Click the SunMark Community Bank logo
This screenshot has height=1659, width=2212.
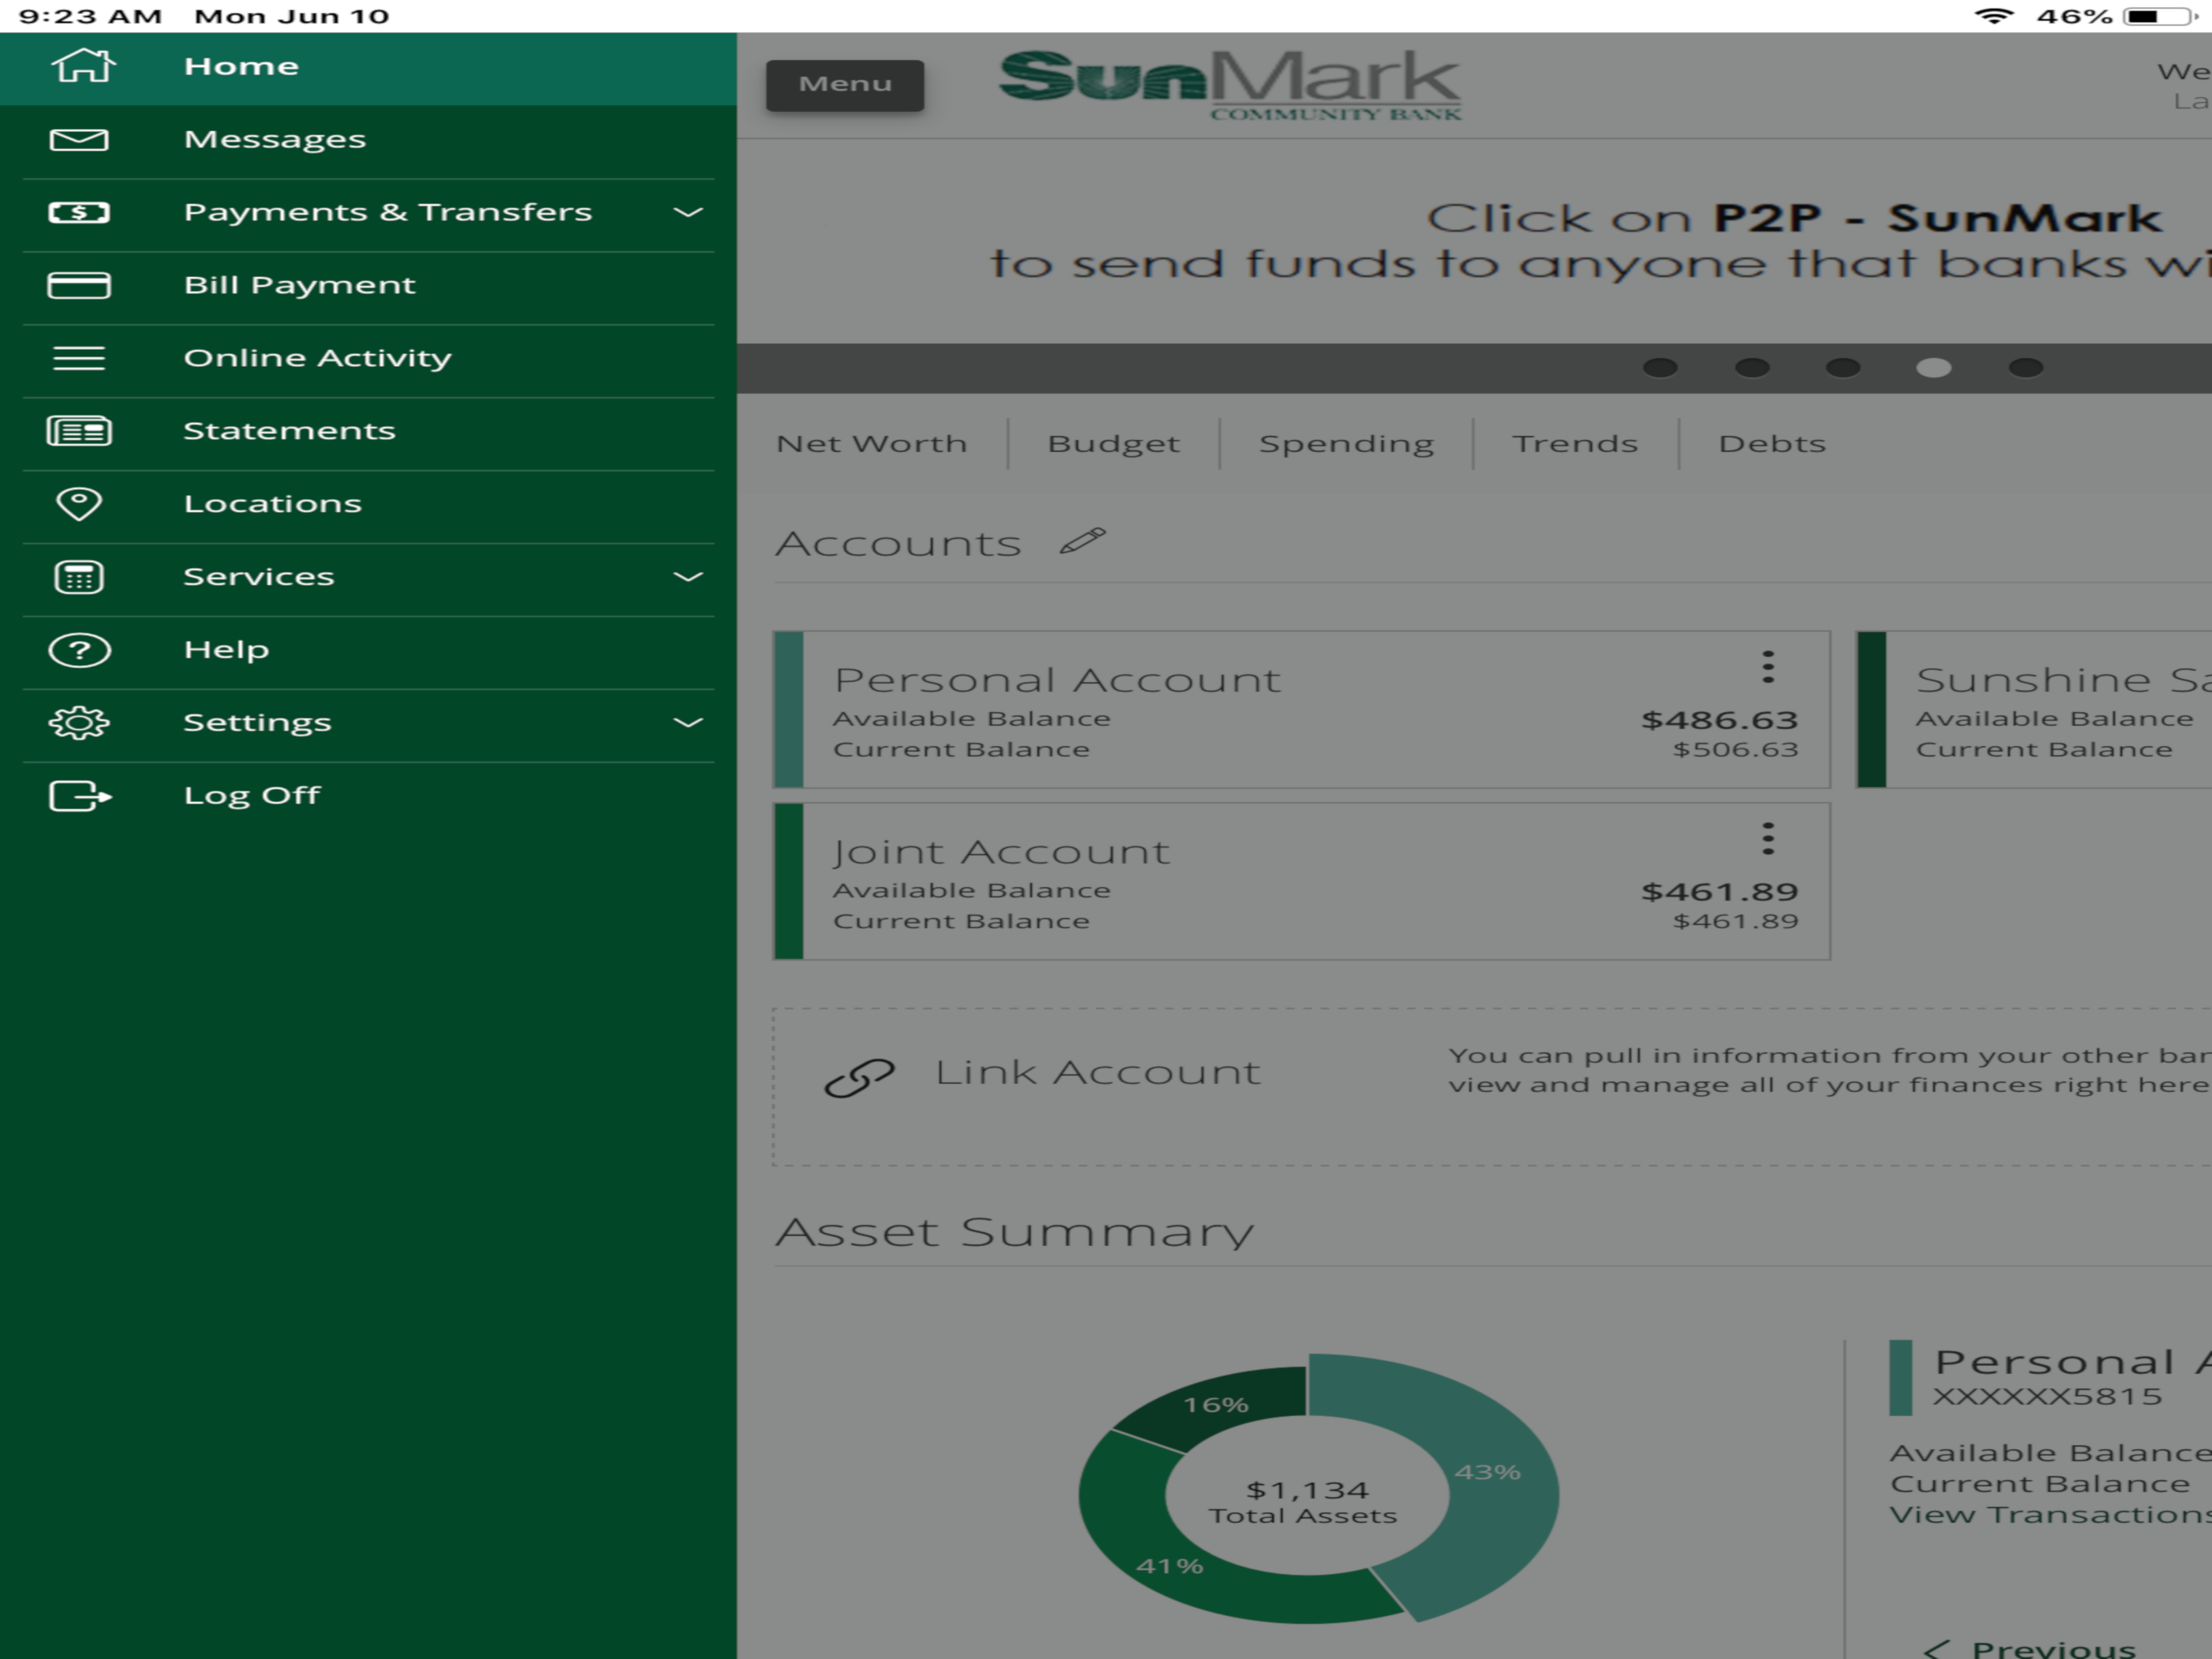(x=1230, y=85)
